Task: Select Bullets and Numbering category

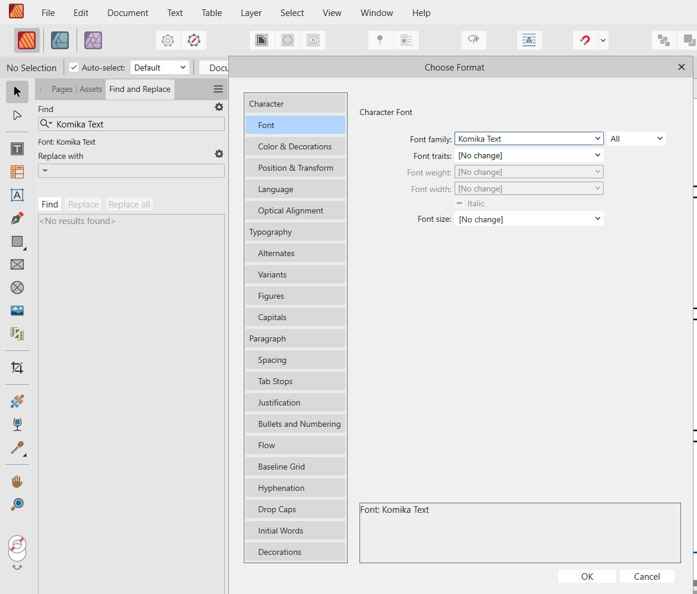Action: (295, 424)
